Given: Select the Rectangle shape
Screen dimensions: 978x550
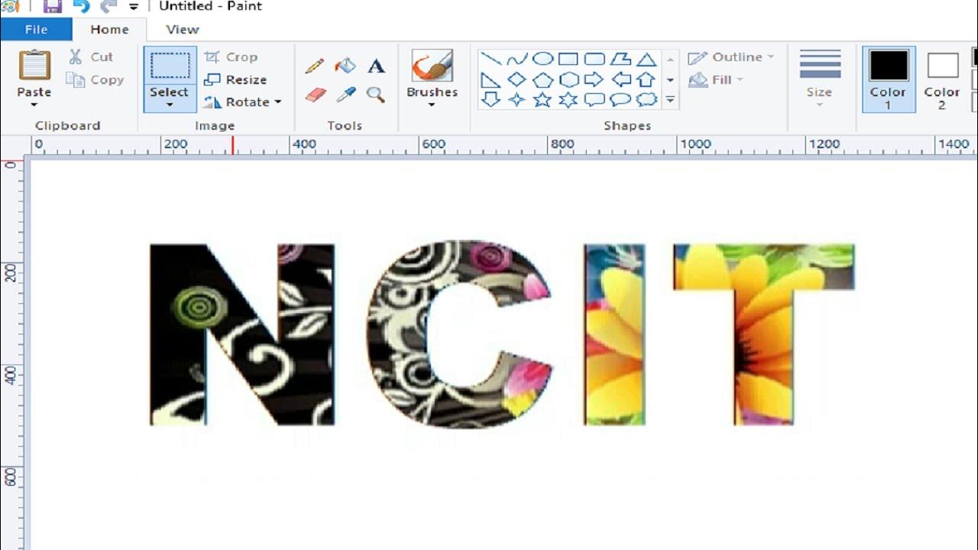Looking at the screenshot, I should pos(568,60).
